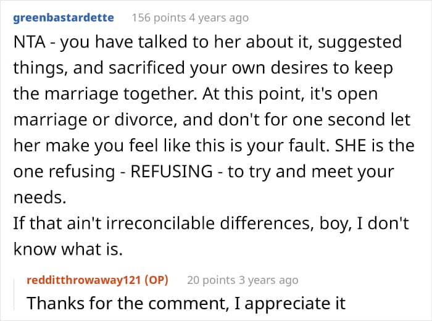Open greenbastardette's user profile
The height and width of the screenshot is (321, 432).
tap(63, 17)
